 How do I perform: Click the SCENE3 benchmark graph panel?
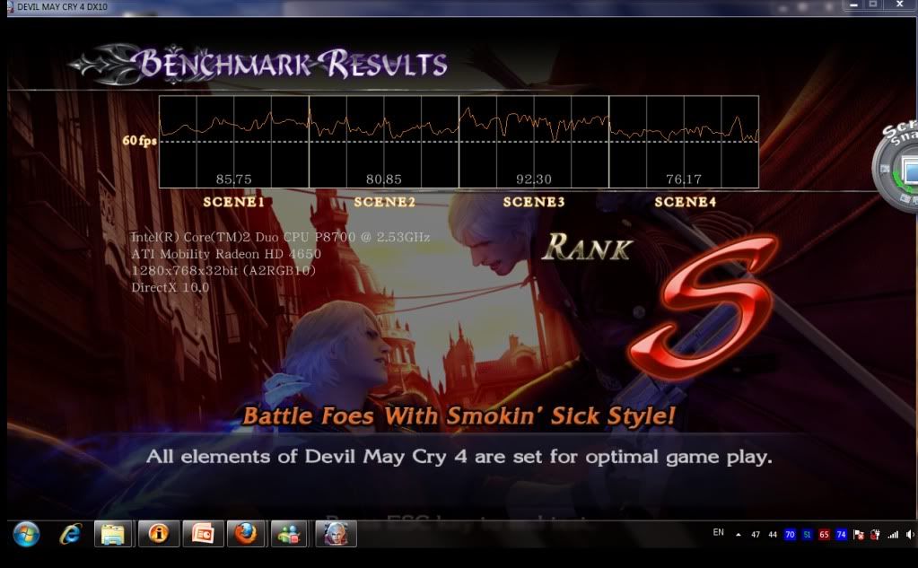tap(533, 142)
